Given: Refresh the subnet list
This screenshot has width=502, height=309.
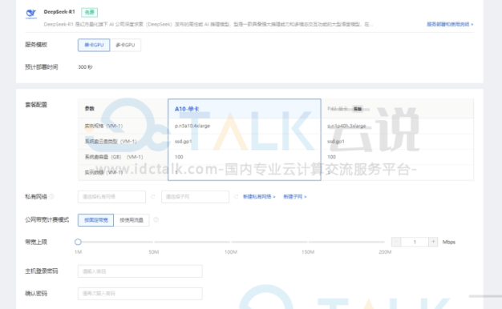Looking at the screenshot, I should [x=236, y=197].
